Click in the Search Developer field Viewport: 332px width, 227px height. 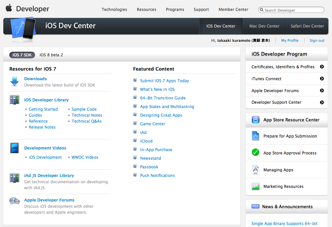coord(291,10)
